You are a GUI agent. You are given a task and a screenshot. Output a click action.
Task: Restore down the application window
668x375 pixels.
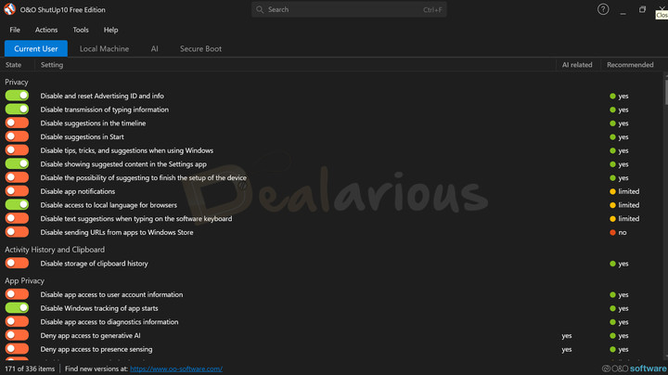(x=642, y=9)
